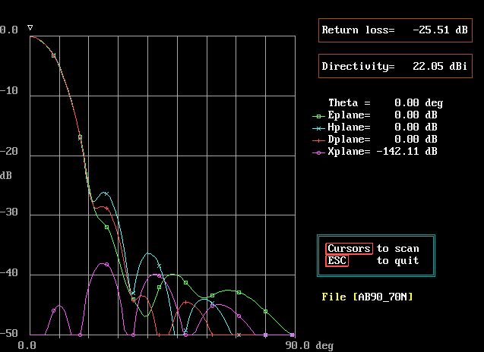Click the Cursors key label

[x=349, y=248]
